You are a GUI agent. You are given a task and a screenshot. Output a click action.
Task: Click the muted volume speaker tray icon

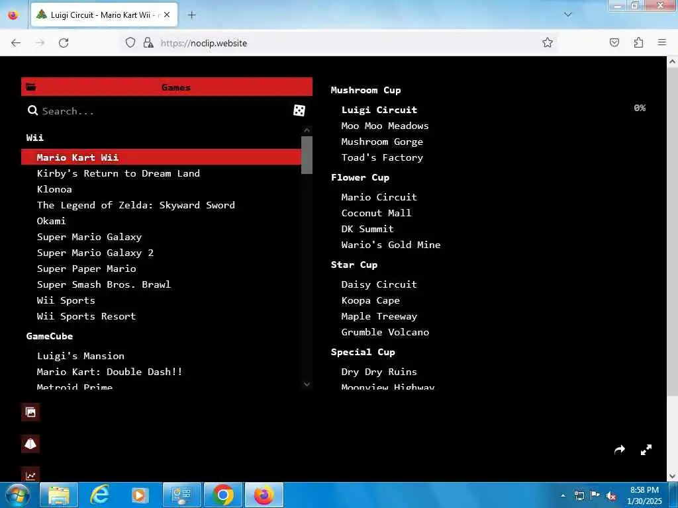point(611,496)
